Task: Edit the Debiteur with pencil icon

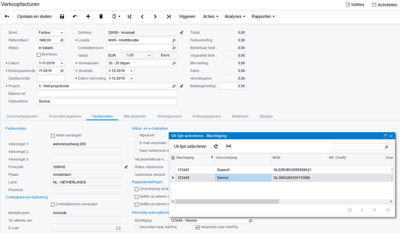Action: [x=181, y=32]
